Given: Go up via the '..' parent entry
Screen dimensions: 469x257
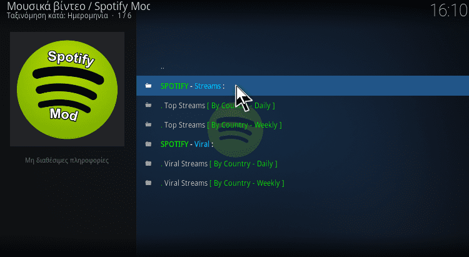Looking at the screenshot, I should tap(303, 67).
